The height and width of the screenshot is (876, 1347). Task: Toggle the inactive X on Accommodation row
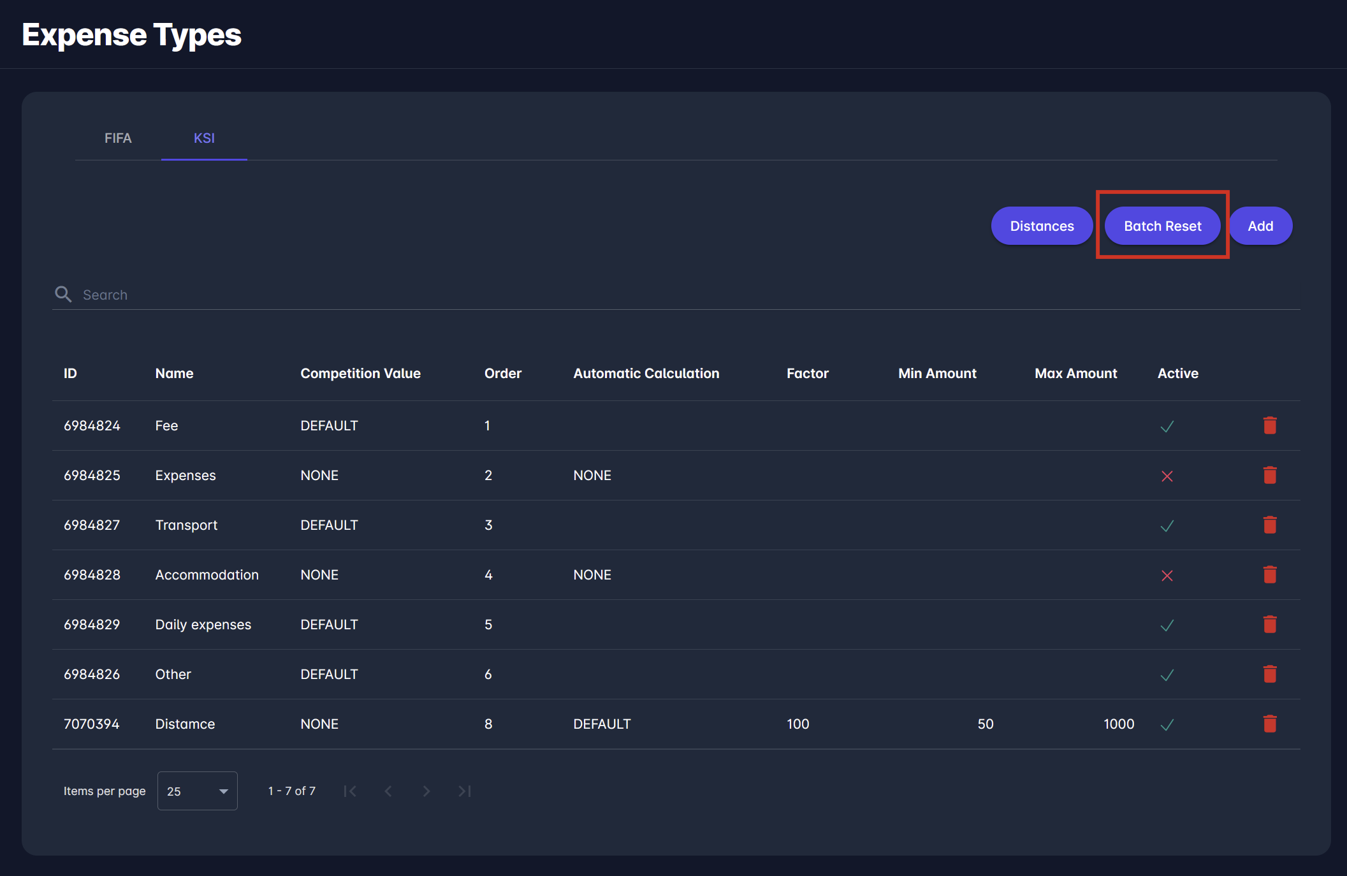(1167, 576)
